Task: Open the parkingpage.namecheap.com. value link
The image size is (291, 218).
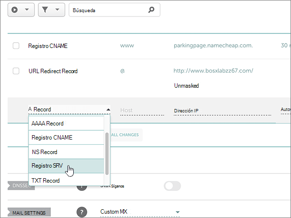Action: 213,46
